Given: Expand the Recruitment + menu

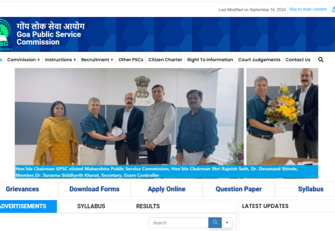Looking at the screenshot, I should (x=97, y=60).
